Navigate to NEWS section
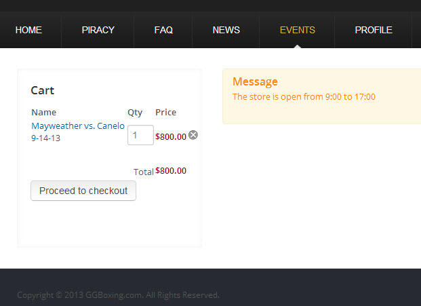421x306 pixels. pyautogui.click(x=226, y=30)
